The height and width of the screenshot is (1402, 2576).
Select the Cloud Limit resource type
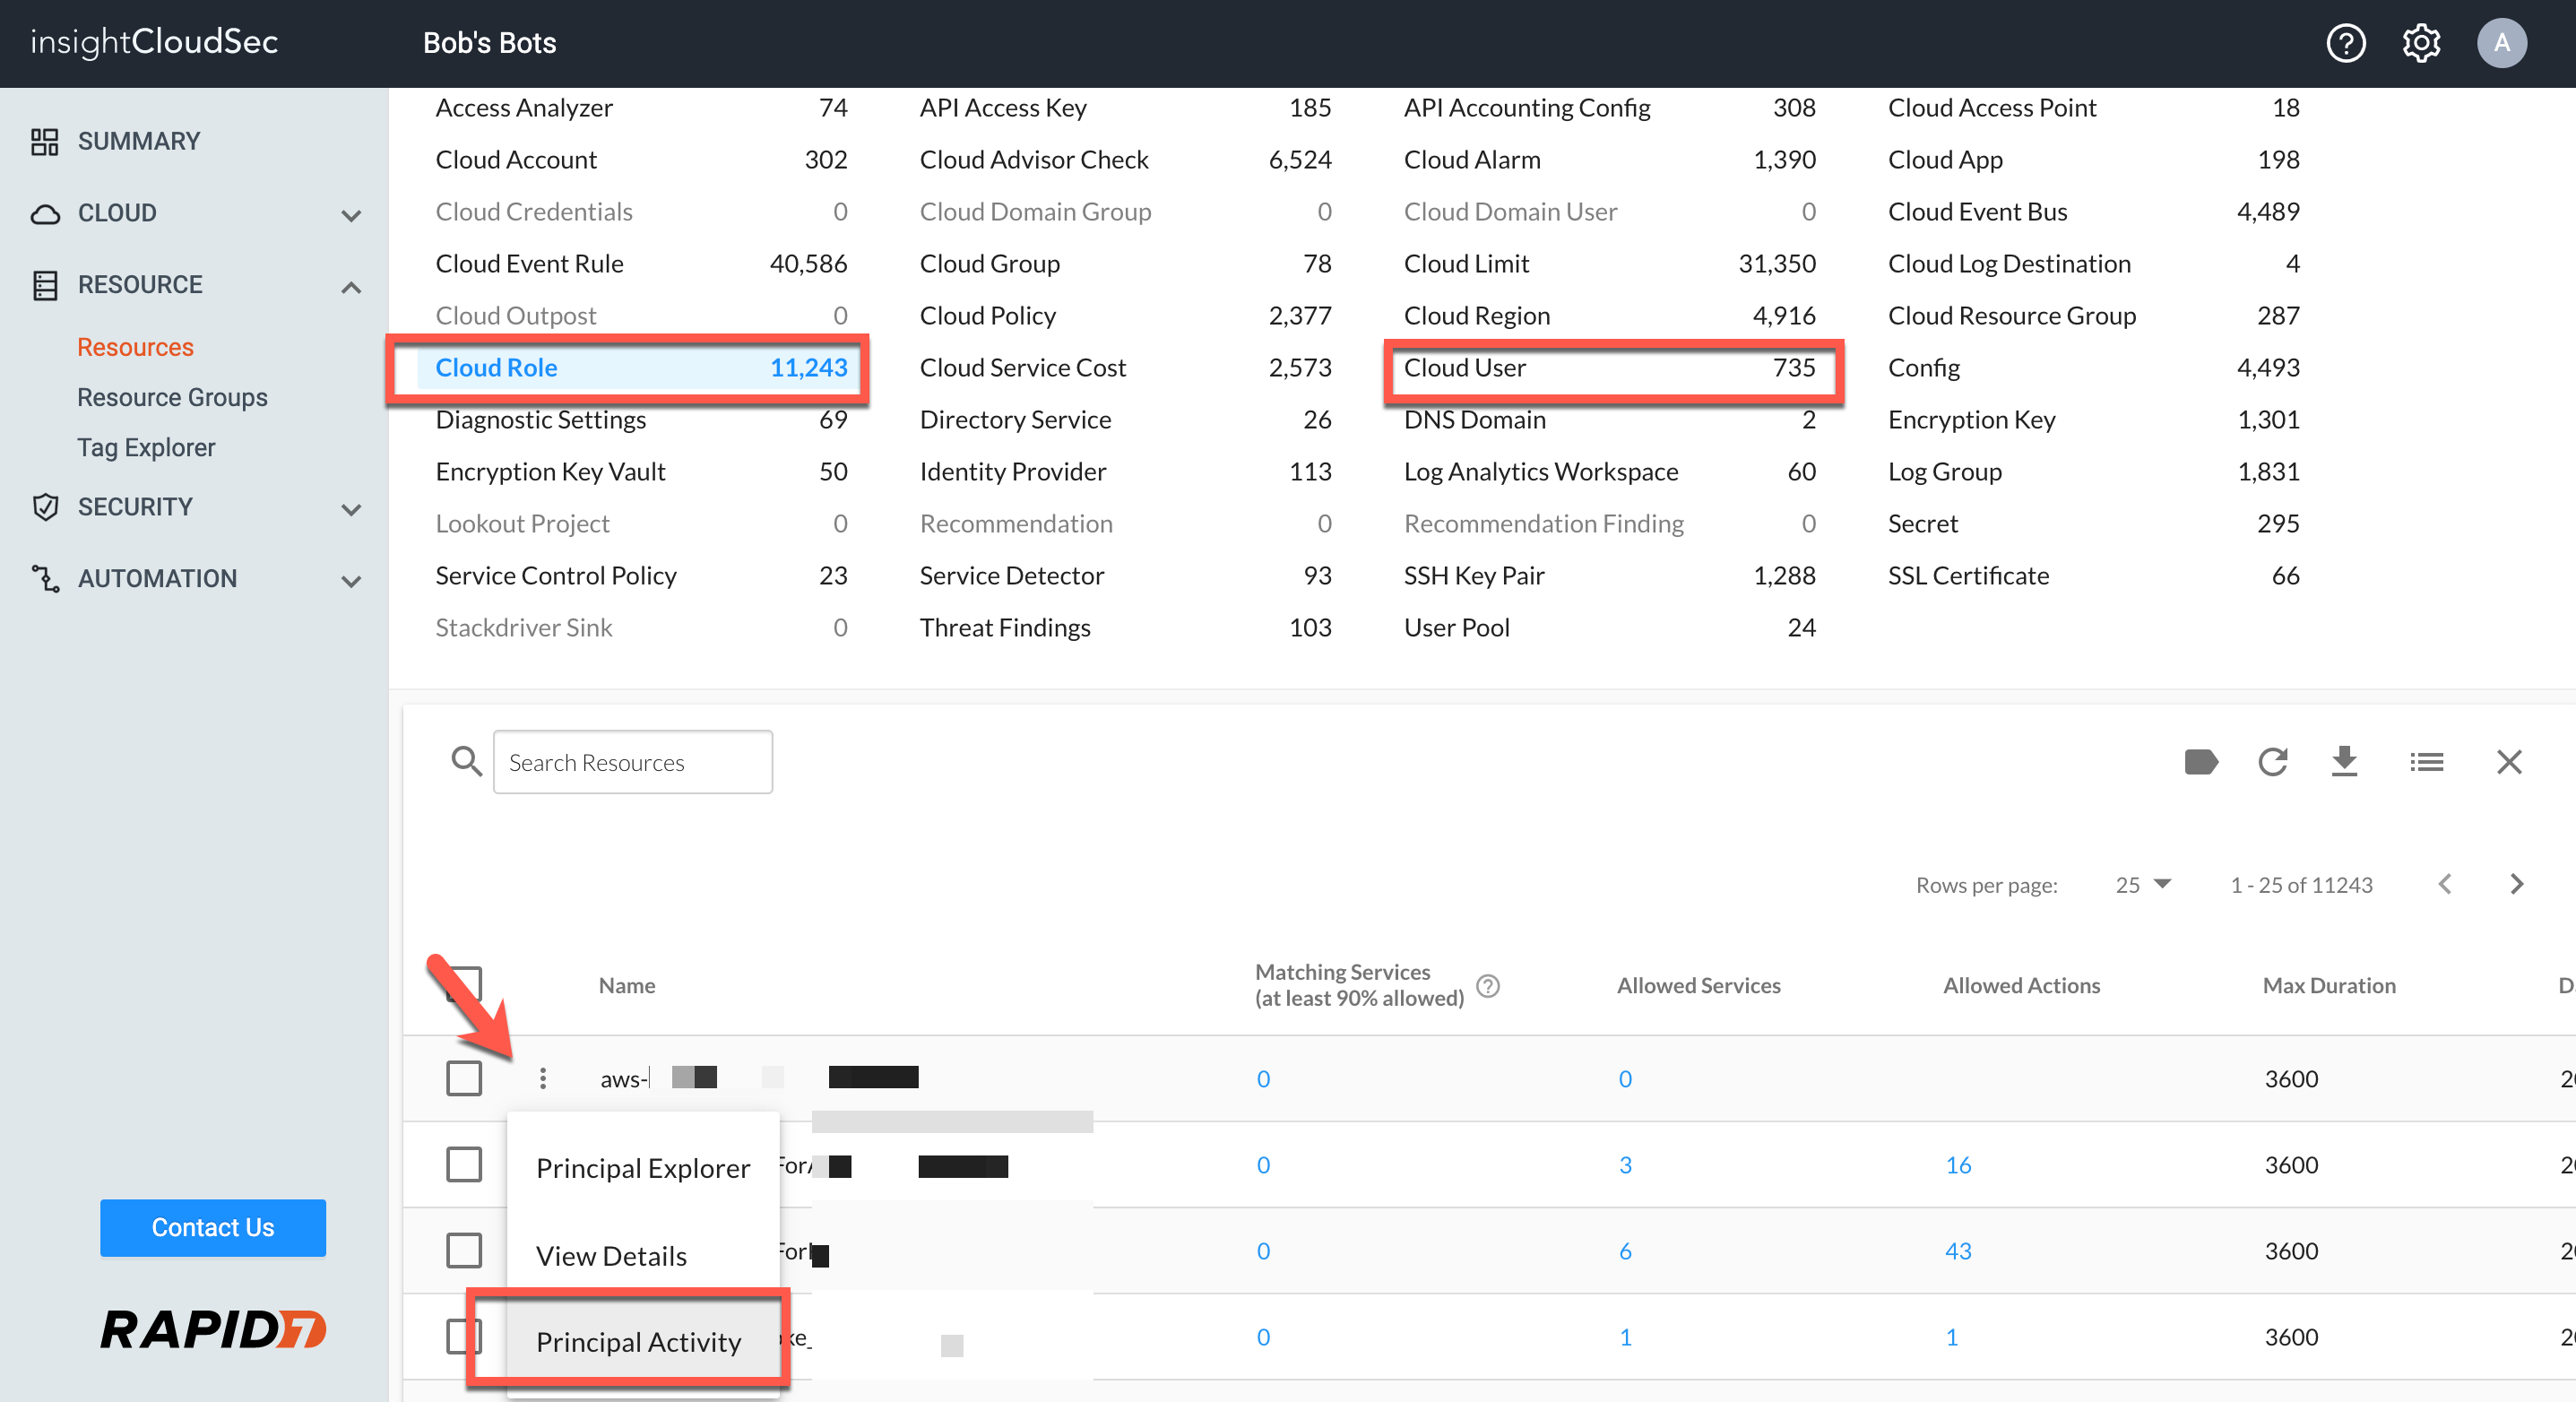tap(1609, 263)
